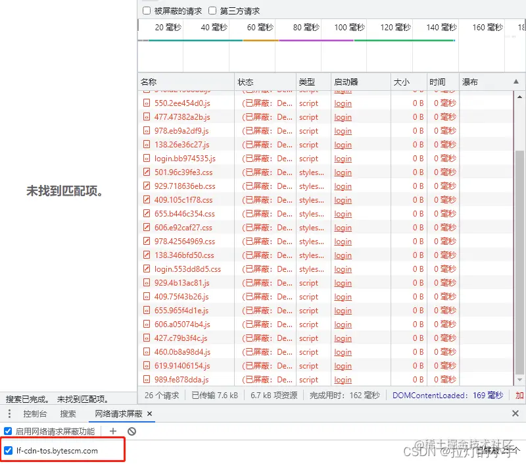The image size is (526, 464).
Task: Sort by 名称 column header
Action: [x=186, y=82]
